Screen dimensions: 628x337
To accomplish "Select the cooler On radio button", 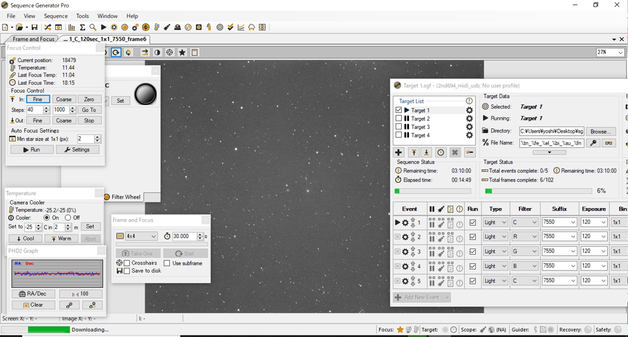I will (47, 217).
